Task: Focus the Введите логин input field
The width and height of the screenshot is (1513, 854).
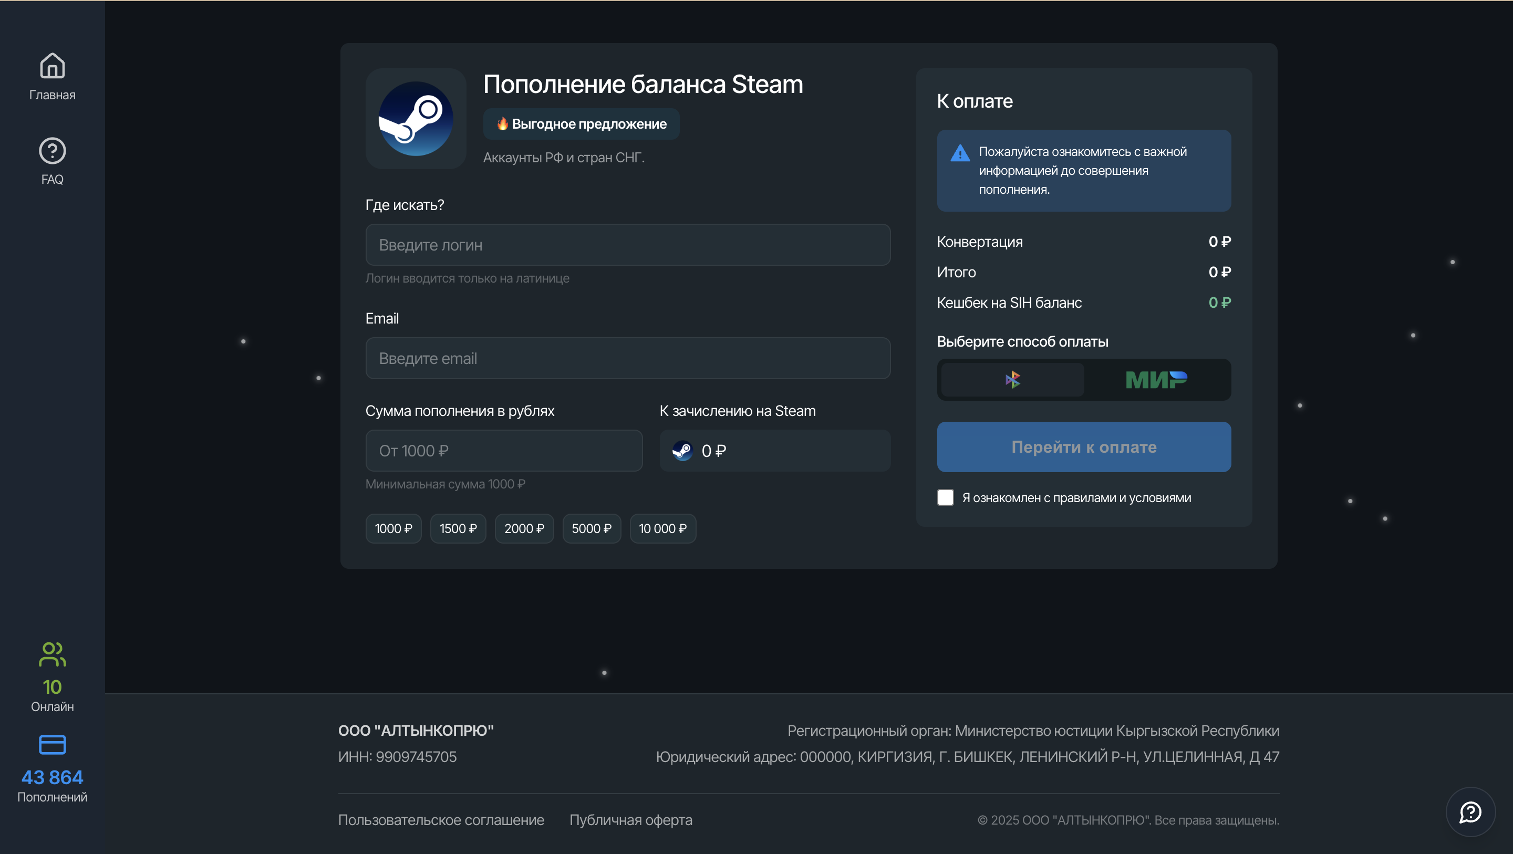Action: coord(627,245)
